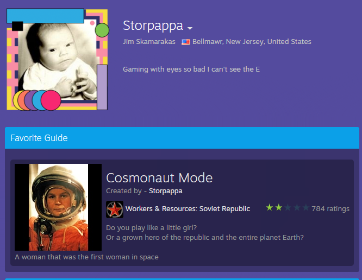Click the cosmonaut guide thumbnail image
Screen dimensions: 362x280
(x=58, y=207)
